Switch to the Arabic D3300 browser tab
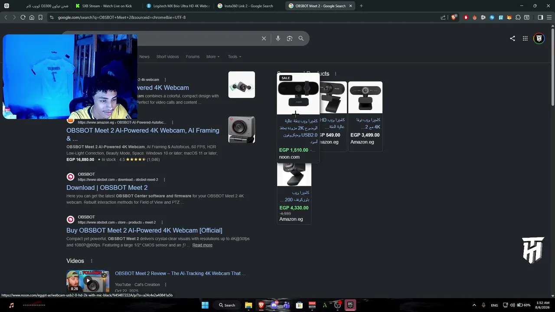Screen dimensions: 555x312 click(x=36, y=6)
